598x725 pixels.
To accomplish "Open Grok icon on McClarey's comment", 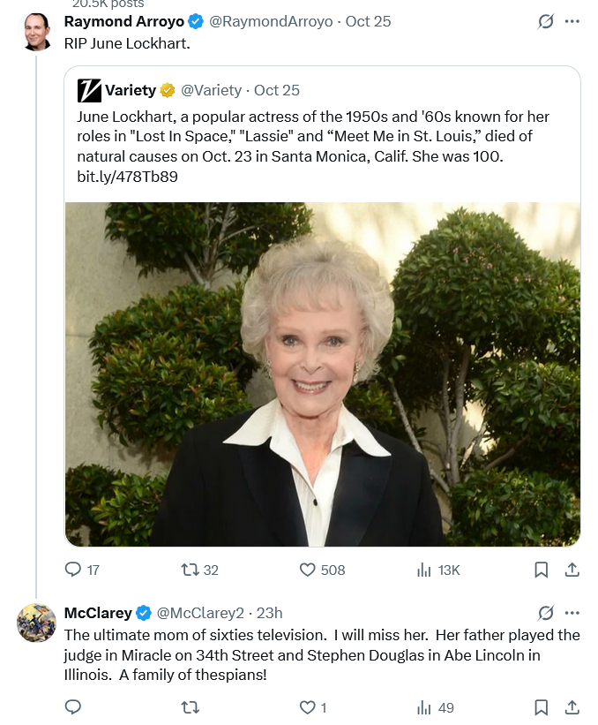I will [546, 613].
